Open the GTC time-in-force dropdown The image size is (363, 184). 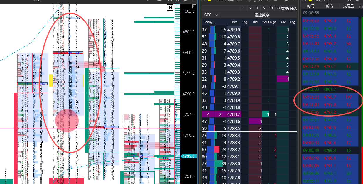coord(211,15)
